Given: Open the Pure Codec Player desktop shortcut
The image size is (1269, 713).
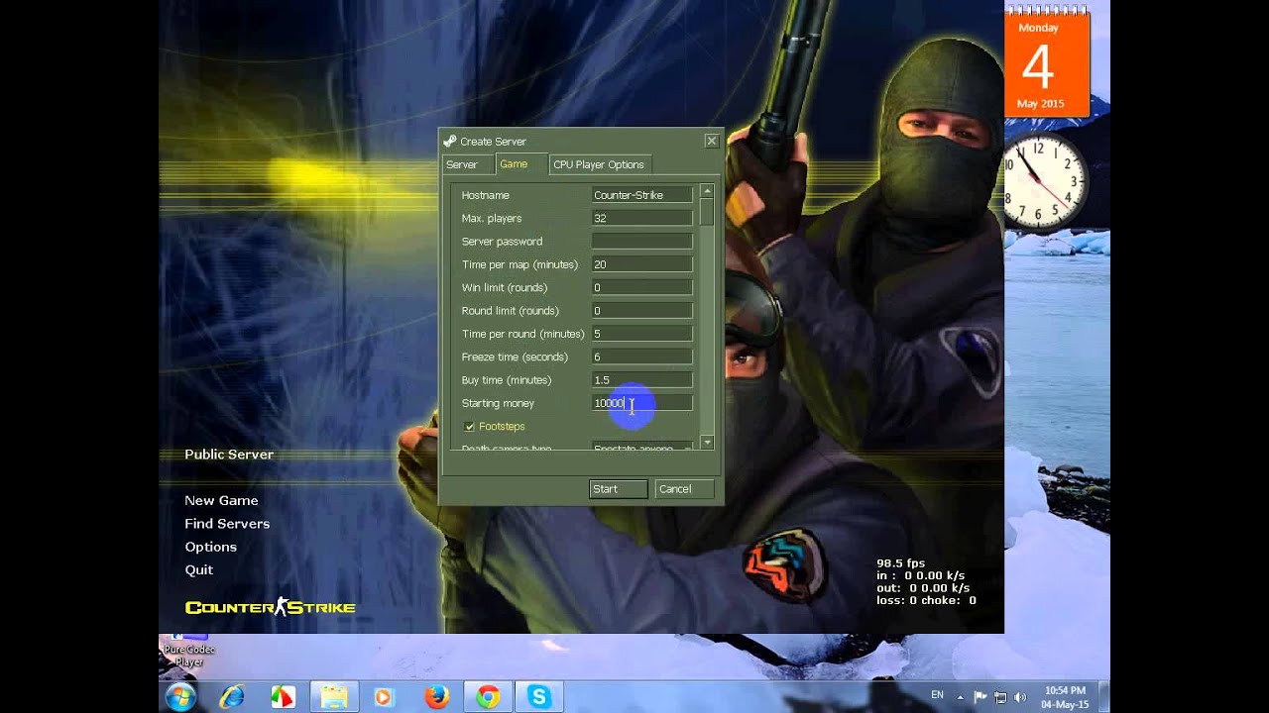Looking at the screenshot, I should 188,650.
